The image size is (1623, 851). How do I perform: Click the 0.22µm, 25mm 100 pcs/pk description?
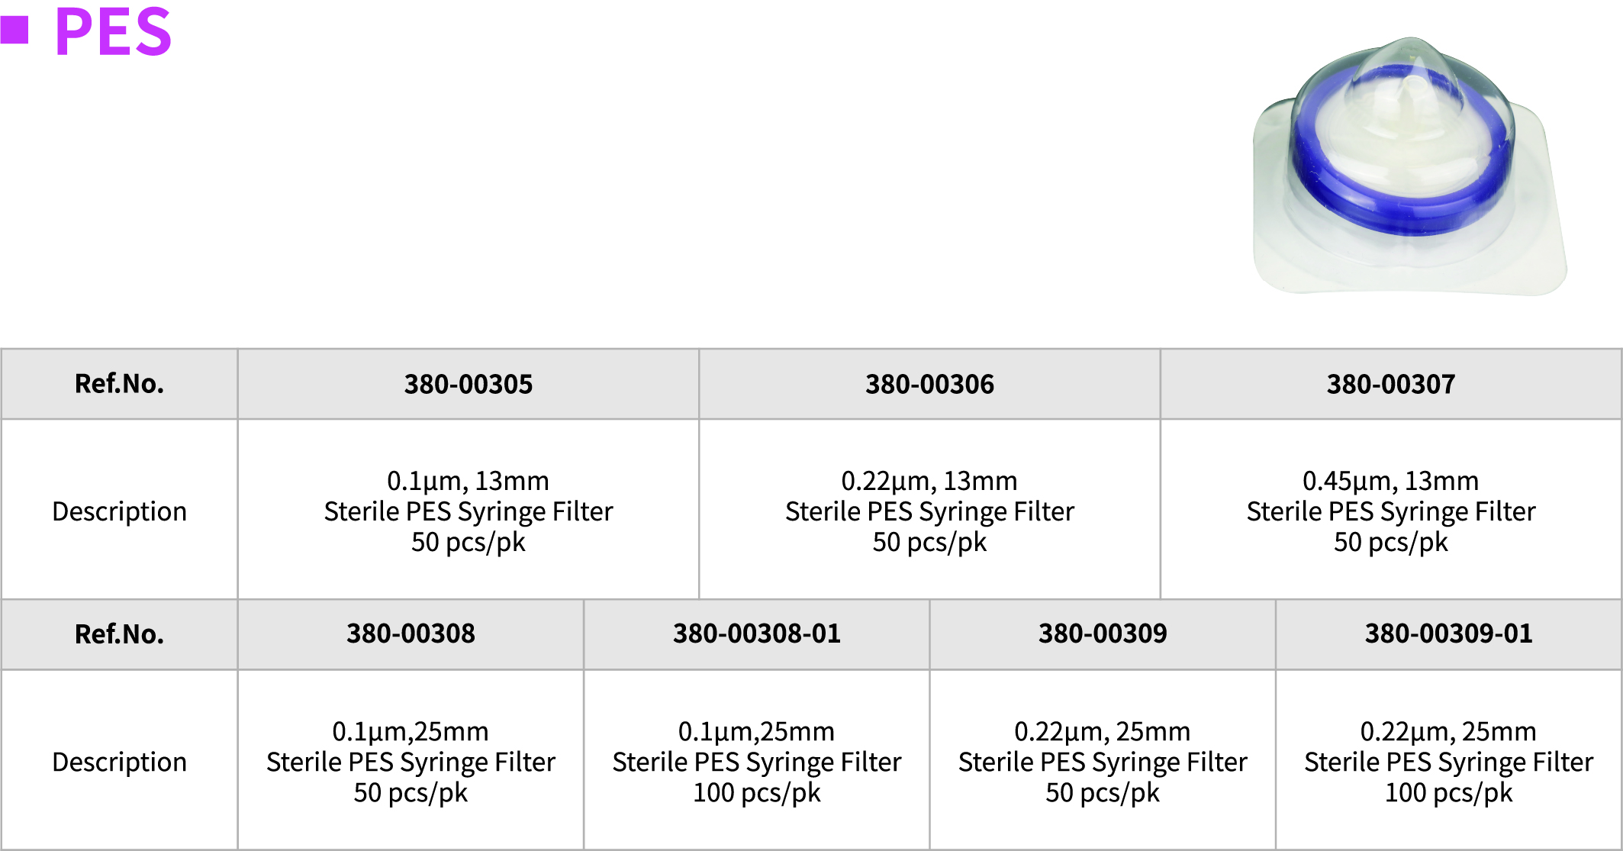[x=1449, y=762]
